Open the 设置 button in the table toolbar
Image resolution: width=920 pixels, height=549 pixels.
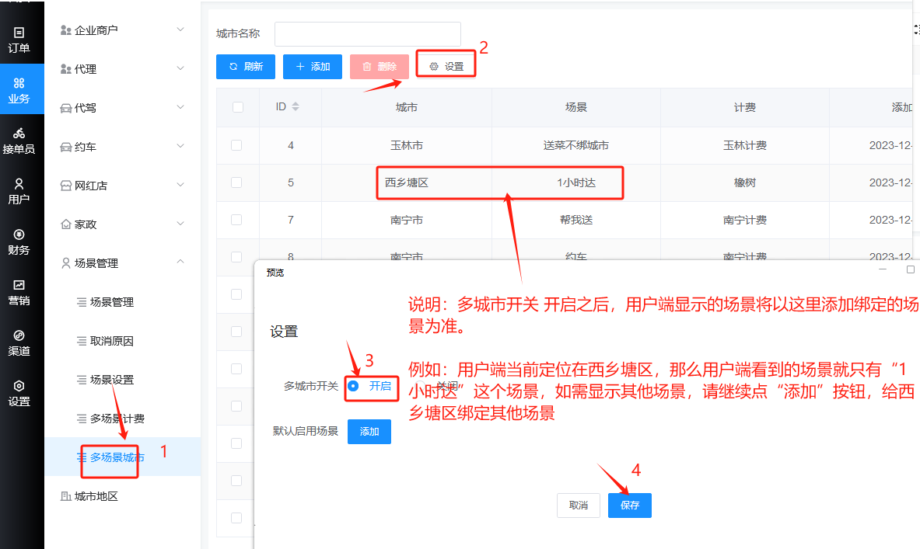coord(446,66)
